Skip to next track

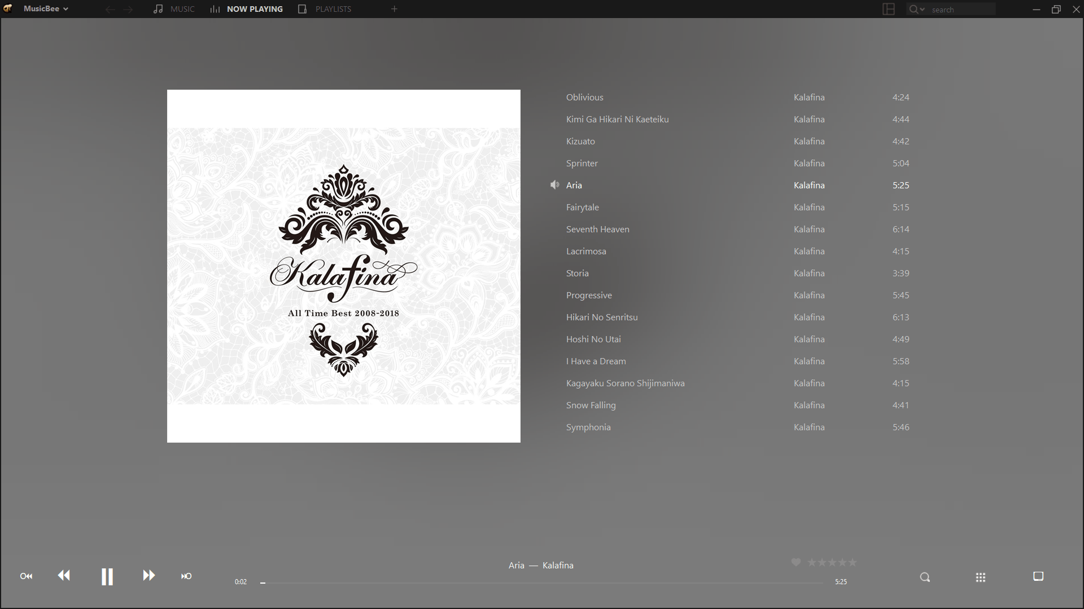click(148, 575)
